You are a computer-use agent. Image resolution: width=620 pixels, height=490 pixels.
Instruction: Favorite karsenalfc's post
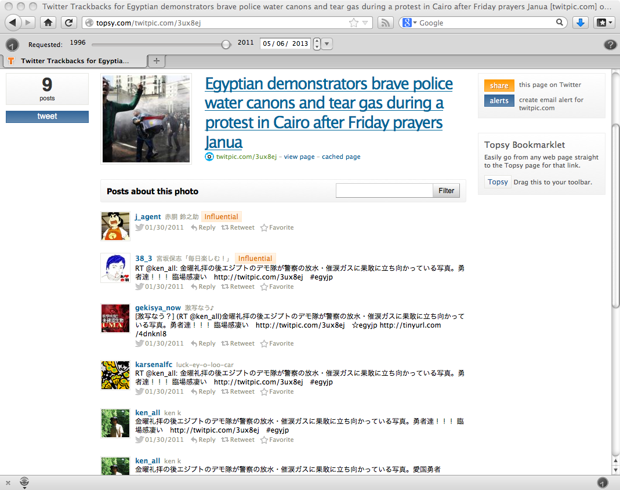pyautogui.click(x=277, y=391)
